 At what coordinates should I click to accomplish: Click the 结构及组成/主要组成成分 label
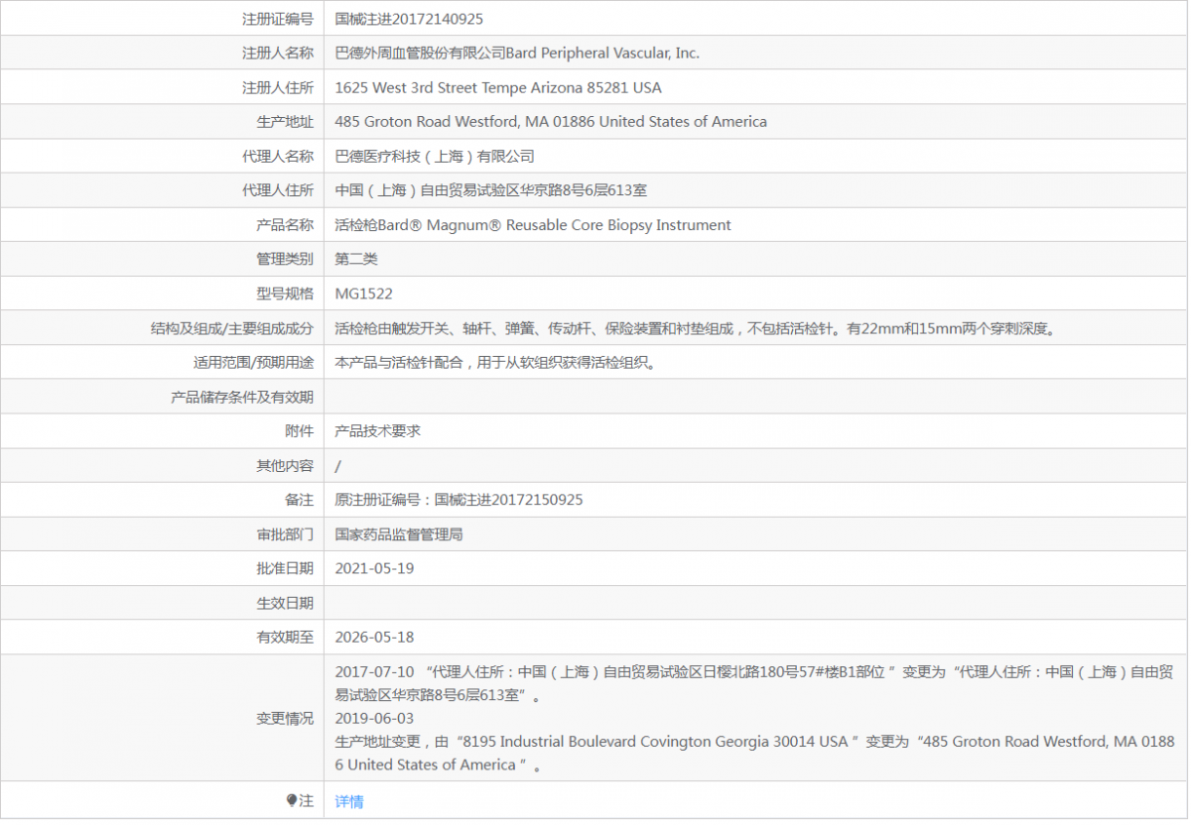232,328
